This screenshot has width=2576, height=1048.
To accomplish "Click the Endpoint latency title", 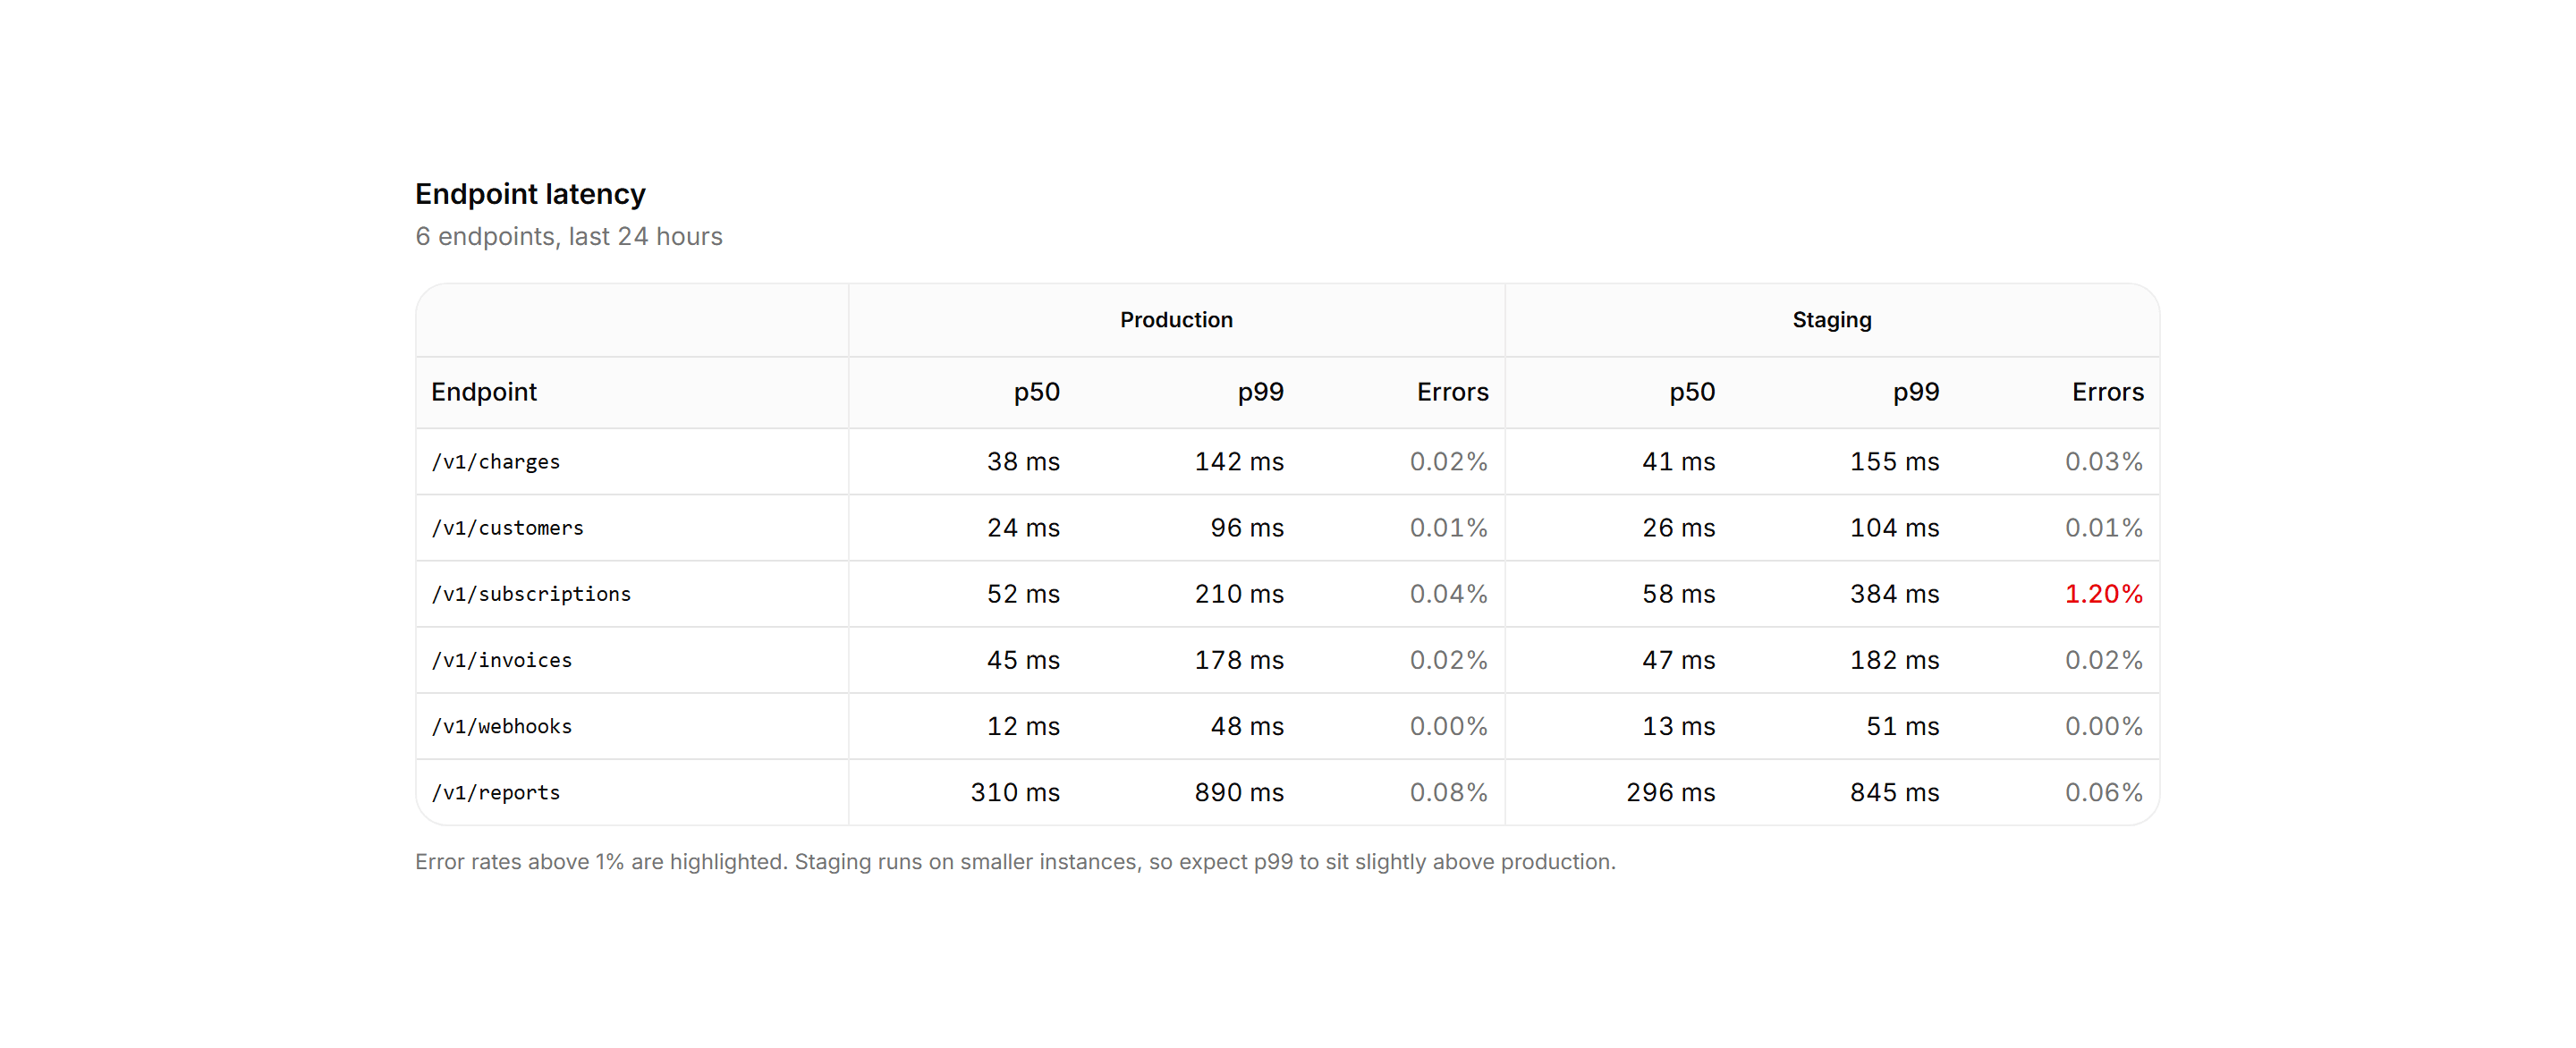I will [x=530, y=194].
